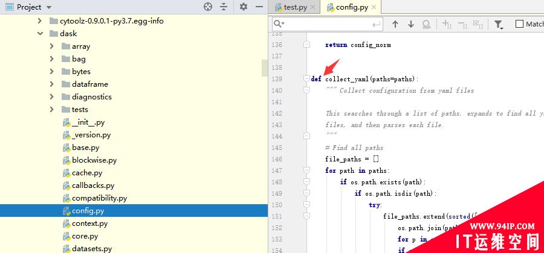Viewport: 544px width, 253px height.
Task: Fold the try block at line 150
Action: [306, 205]
